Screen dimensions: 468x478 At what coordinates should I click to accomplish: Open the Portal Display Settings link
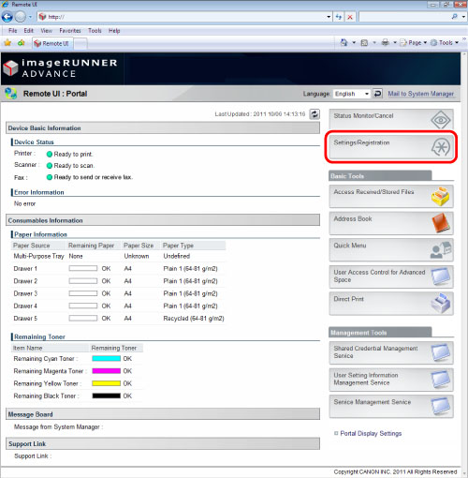click(371, 433)
